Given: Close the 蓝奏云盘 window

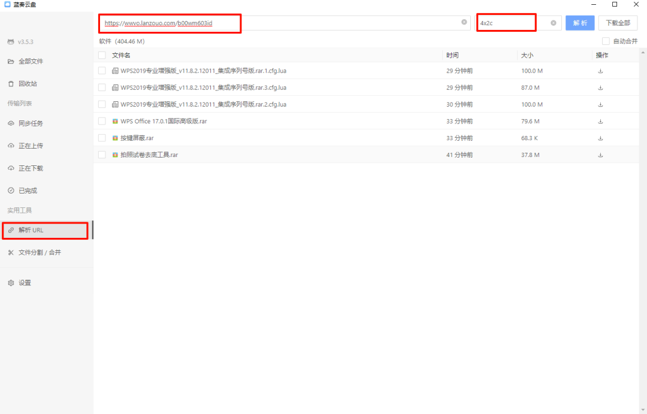Looking at the screenshot, I should click(636, 4).
